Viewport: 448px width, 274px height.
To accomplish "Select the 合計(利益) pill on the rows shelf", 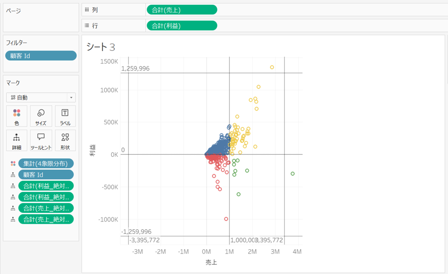I will (x=181, y=25).
